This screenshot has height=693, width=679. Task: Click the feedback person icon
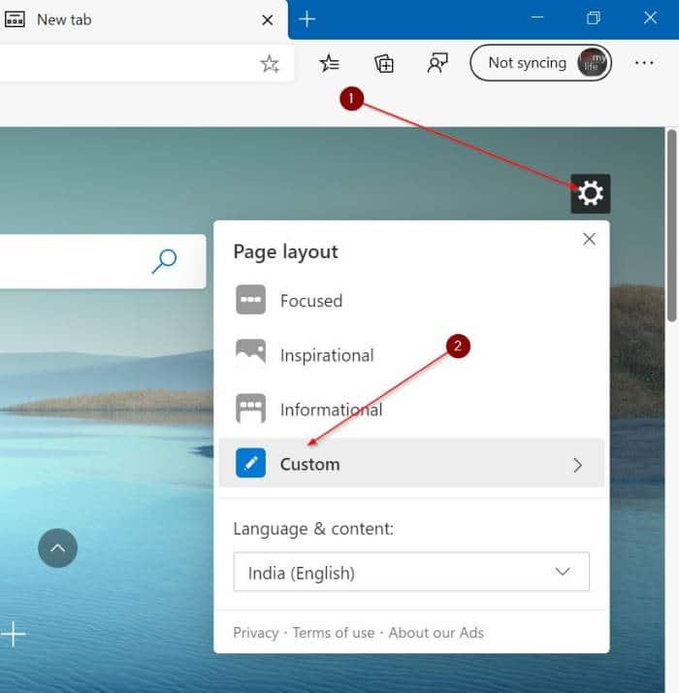[x=437, y=63]
